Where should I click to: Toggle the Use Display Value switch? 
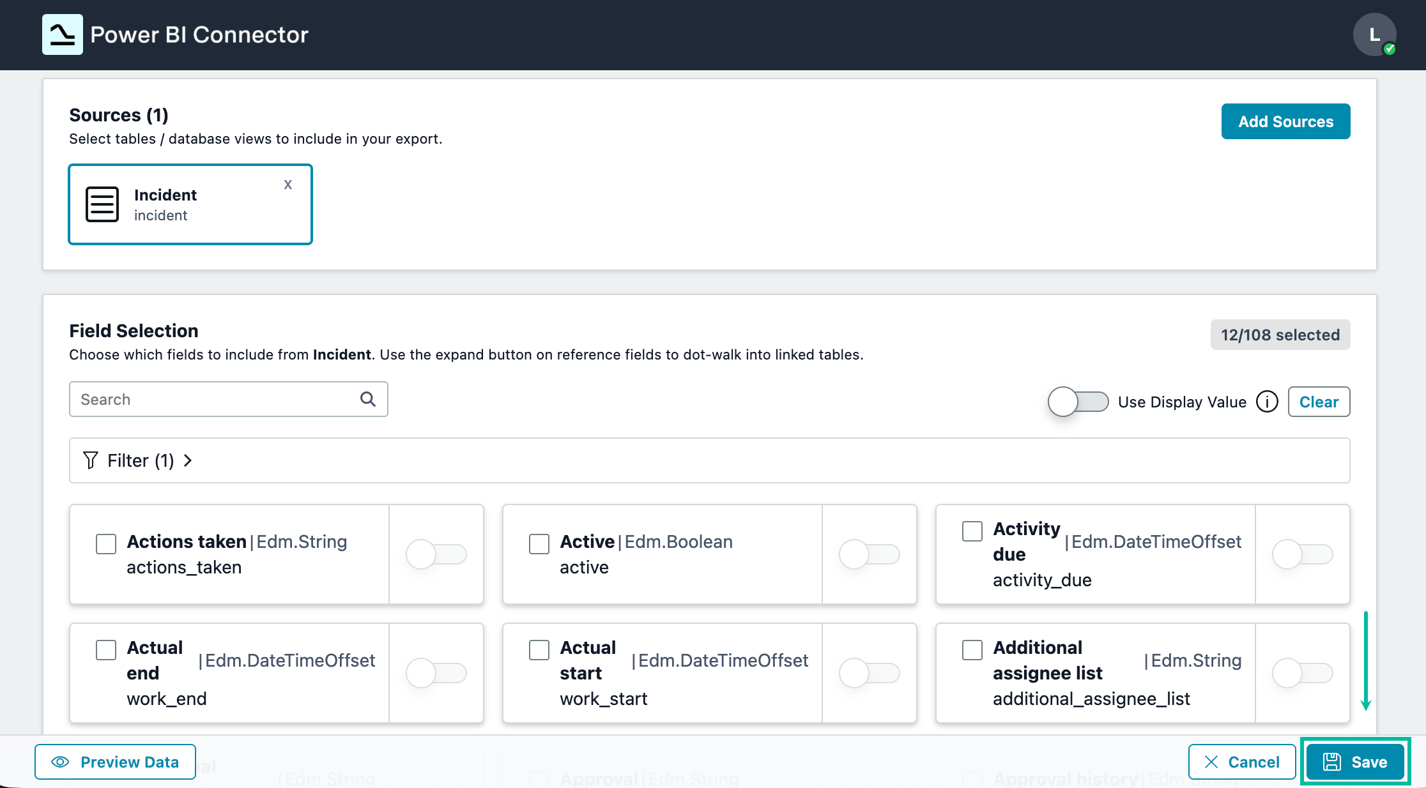tap(1078, 402)
